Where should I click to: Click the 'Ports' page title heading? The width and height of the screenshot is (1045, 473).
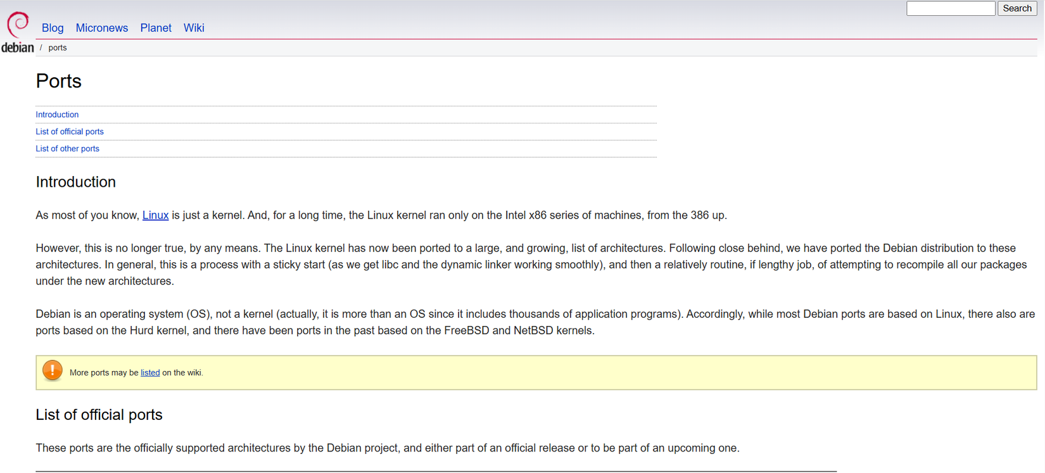coord(58,81)
